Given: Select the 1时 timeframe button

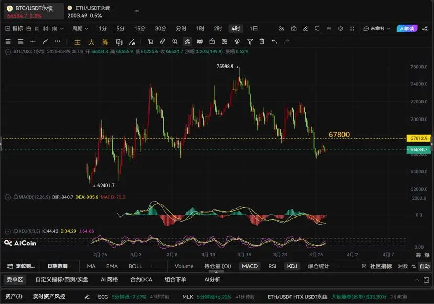Looking at the screenshot, I should click(x=201, y=28).
